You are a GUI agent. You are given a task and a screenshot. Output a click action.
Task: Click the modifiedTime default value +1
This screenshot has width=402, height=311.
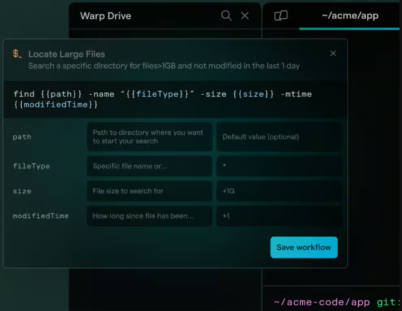pos(279,216)
